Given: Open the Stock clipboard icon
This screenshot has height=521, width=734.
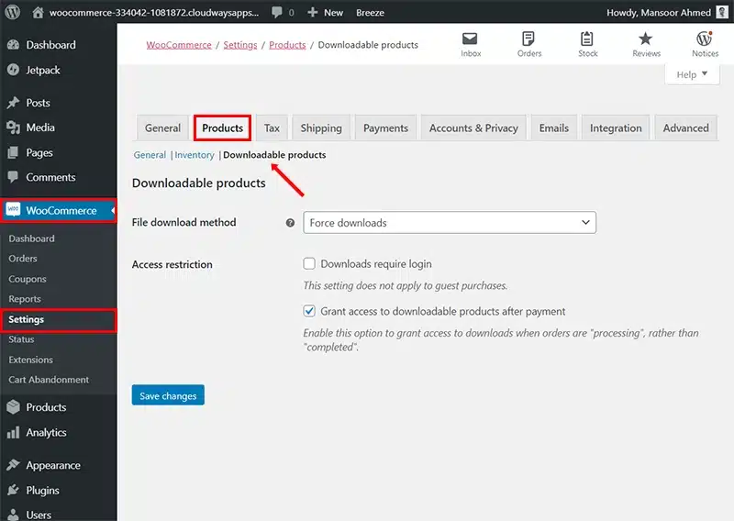Looking at the screenshot, I should tap(587, 39).
